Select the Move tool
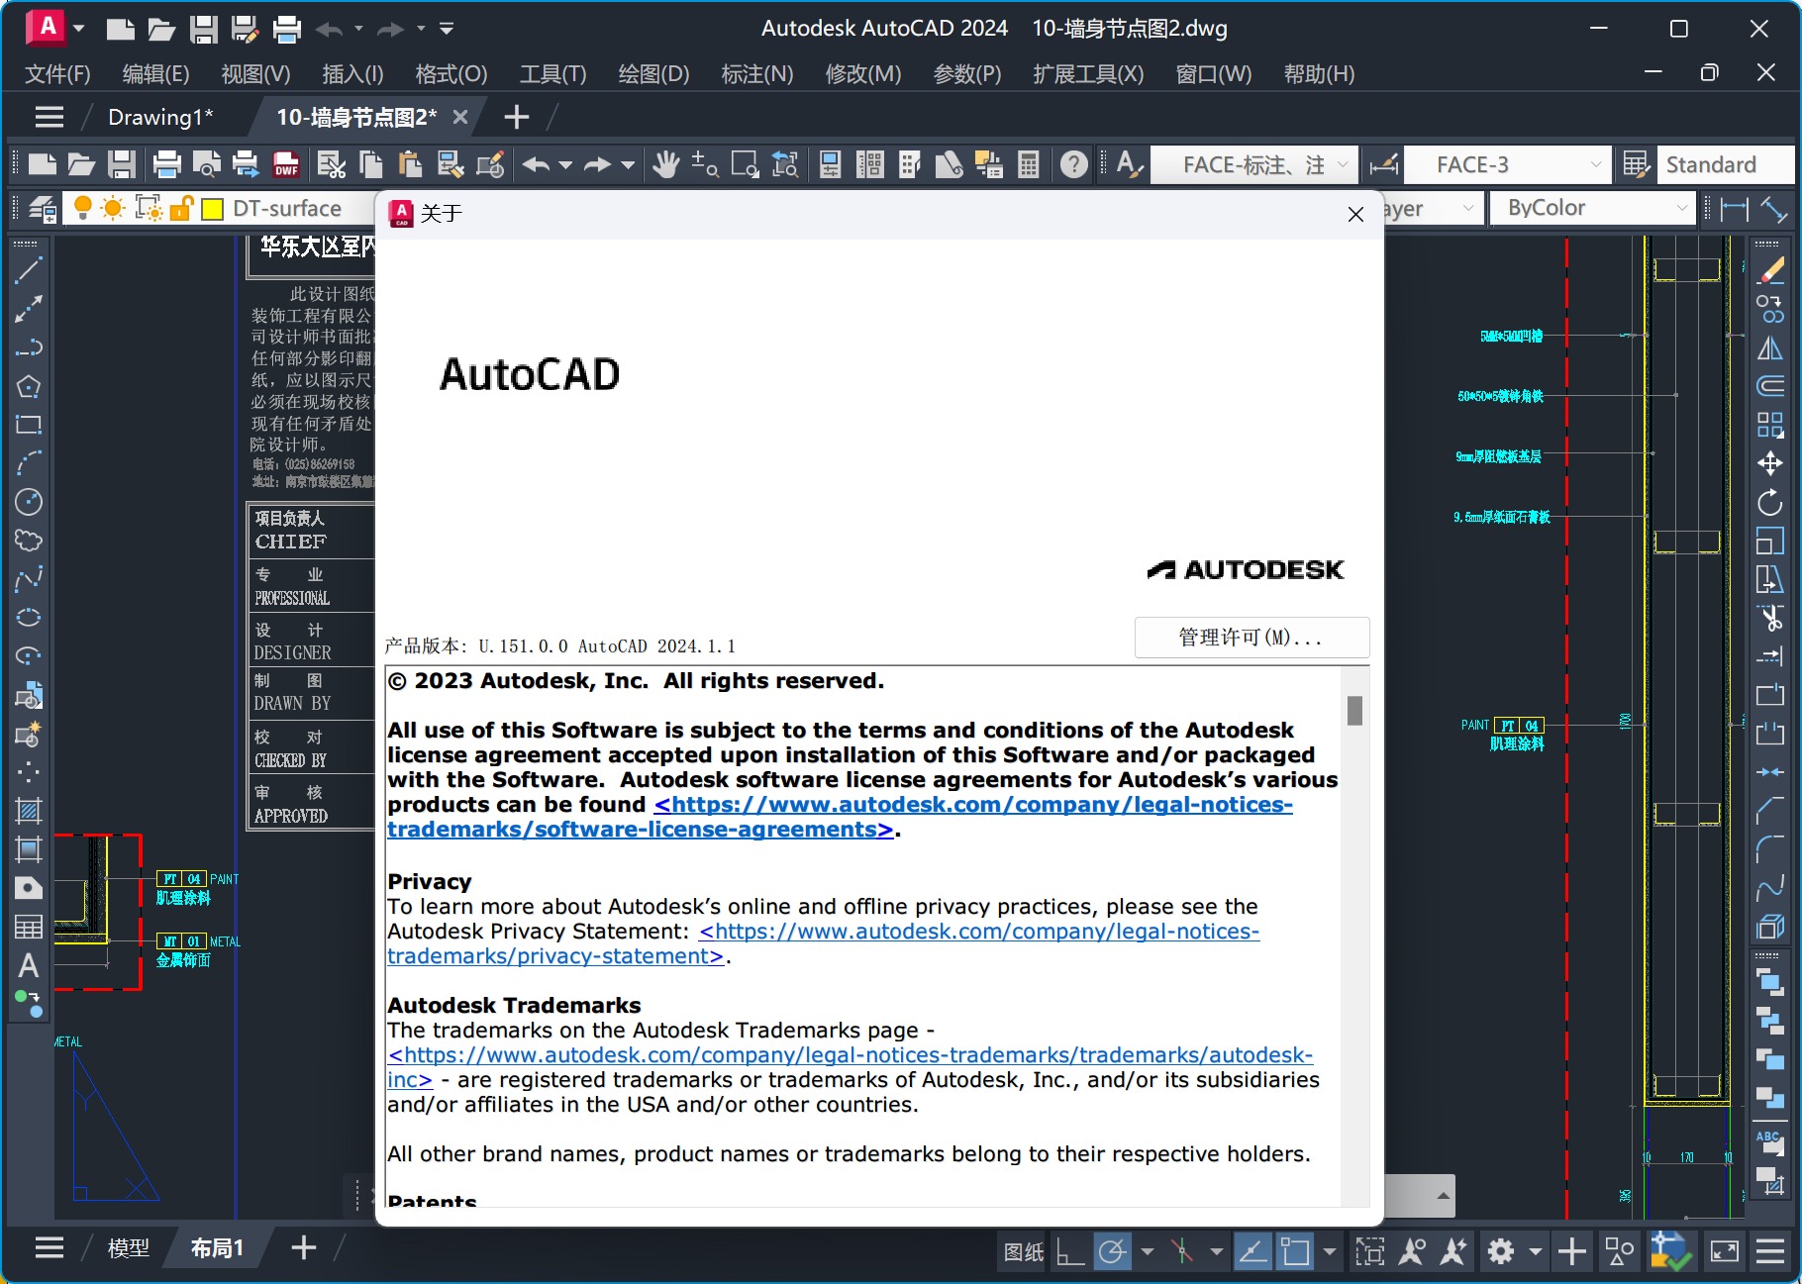The height and width of the screenshot is (1284, 1802). (1770, 463)
